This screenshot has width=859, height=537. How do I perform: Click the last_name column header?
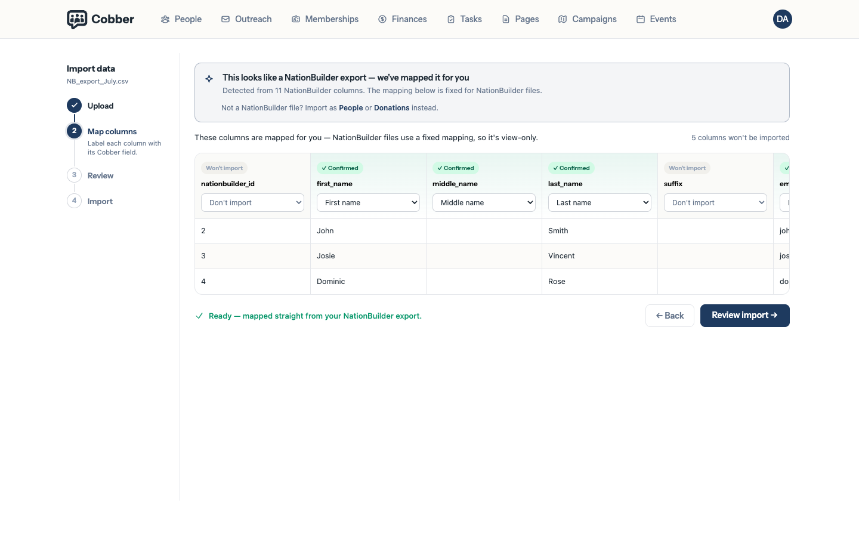coord(566,184)
